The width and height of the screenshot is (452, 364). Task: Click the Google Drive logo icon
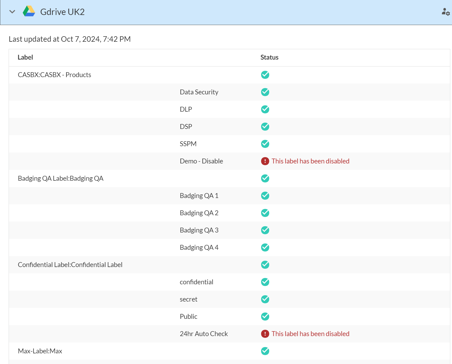pos(29,12)
